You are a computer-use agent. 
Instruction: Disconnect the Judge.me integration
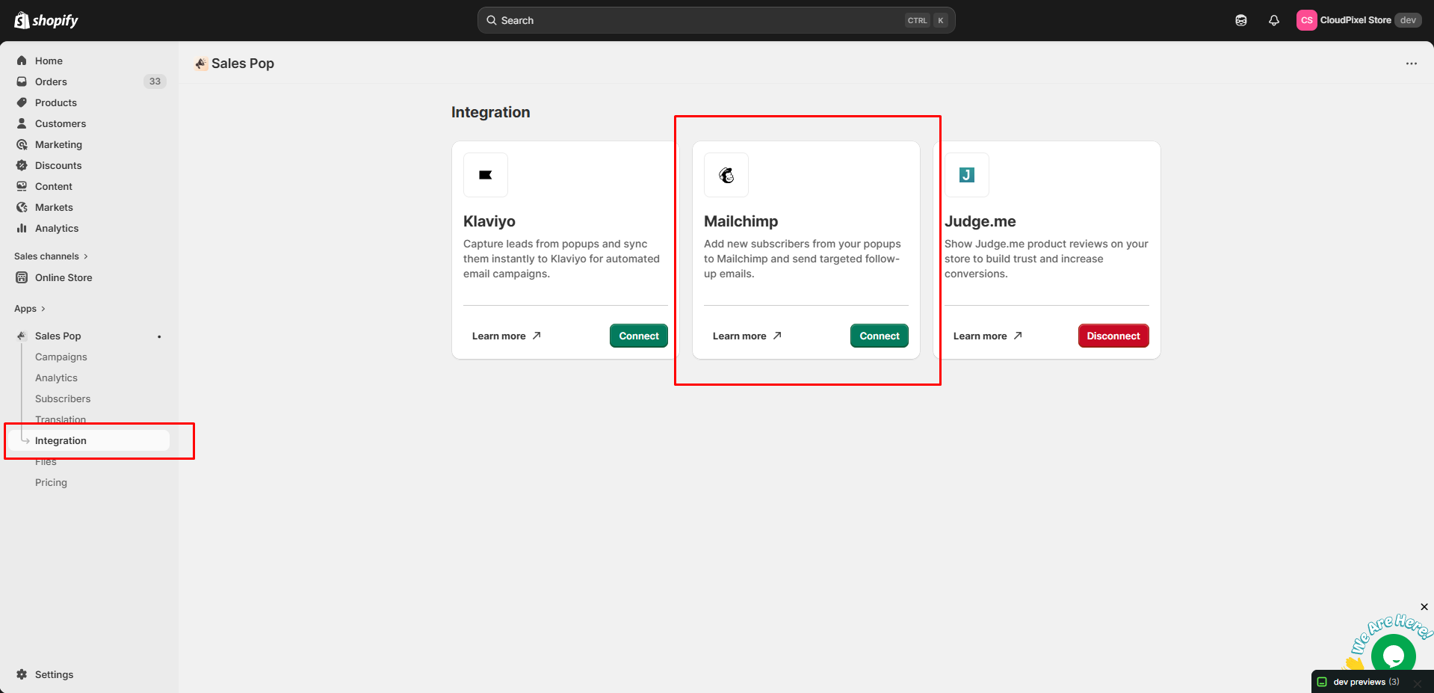[x=1113, y=336]
